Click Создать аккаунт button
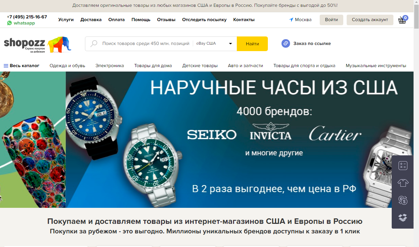419x247 pixels. 370,20
